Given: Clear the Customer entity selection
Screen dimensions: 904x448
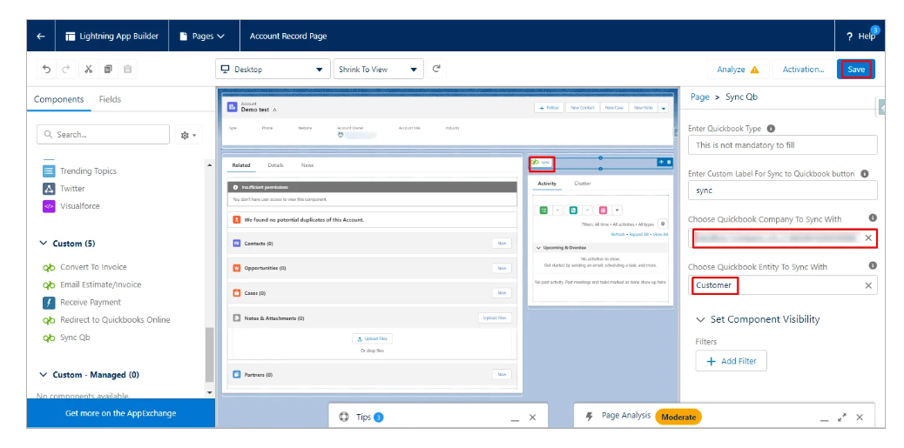Looking at the screenshot, I should (868, 285).
